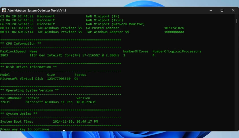The image size is (239, 138).
Task: Select the clock speed value '2803'
Action: point(4,55)
